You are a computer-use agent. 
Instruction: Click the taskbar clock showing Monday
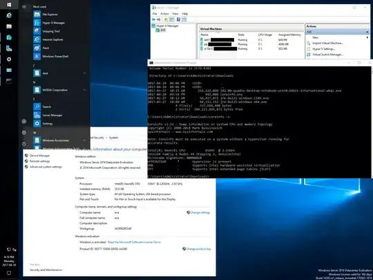point(9,261)
